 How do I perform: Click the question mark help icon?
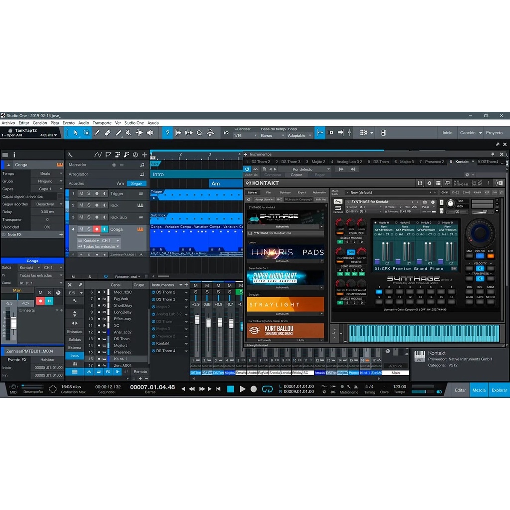[167, 132]
